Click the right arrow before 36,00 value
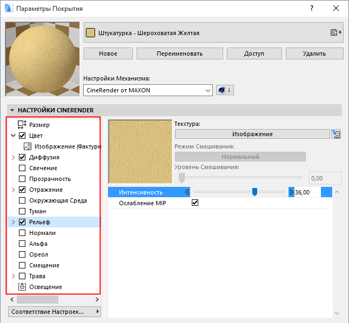This screenshot has height=323, width=349. click(x=291, y=192)
